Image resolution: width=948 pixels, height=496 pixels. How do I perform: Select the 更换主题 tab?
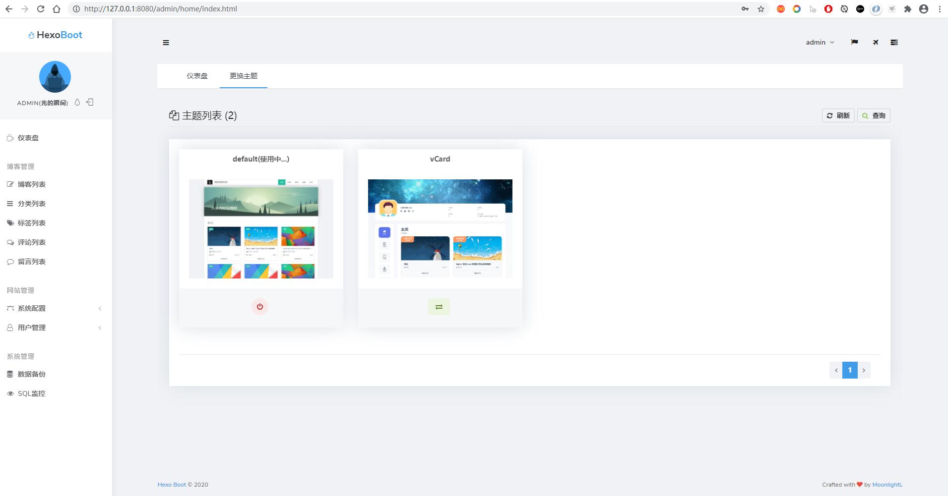click(x=244, y=76)
